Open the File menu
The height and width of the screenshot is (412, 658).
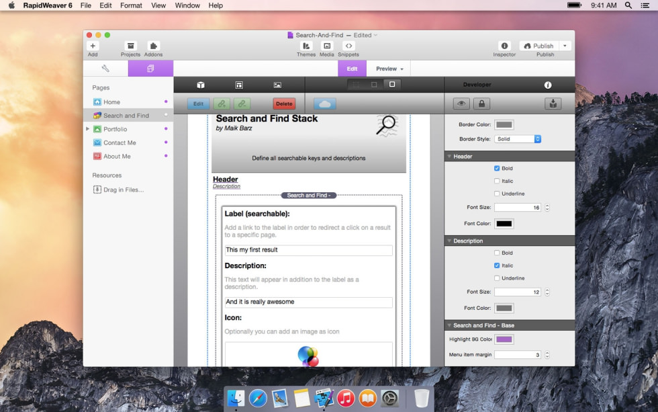coord(86,5)
